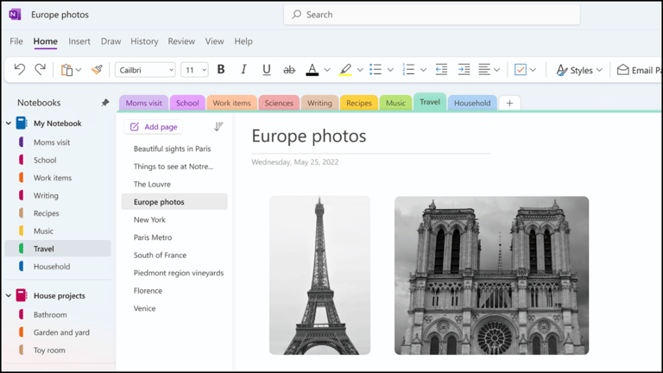Open the History ribbon tab

[x=144, y=41]
